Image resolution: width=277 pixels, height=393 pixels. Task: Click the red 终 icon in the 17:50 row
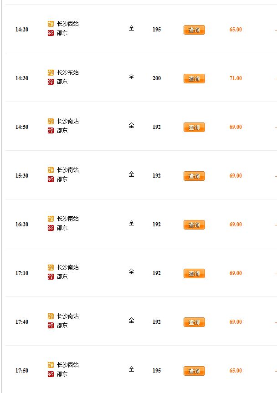pyautogui.click(x=51, y=374)
